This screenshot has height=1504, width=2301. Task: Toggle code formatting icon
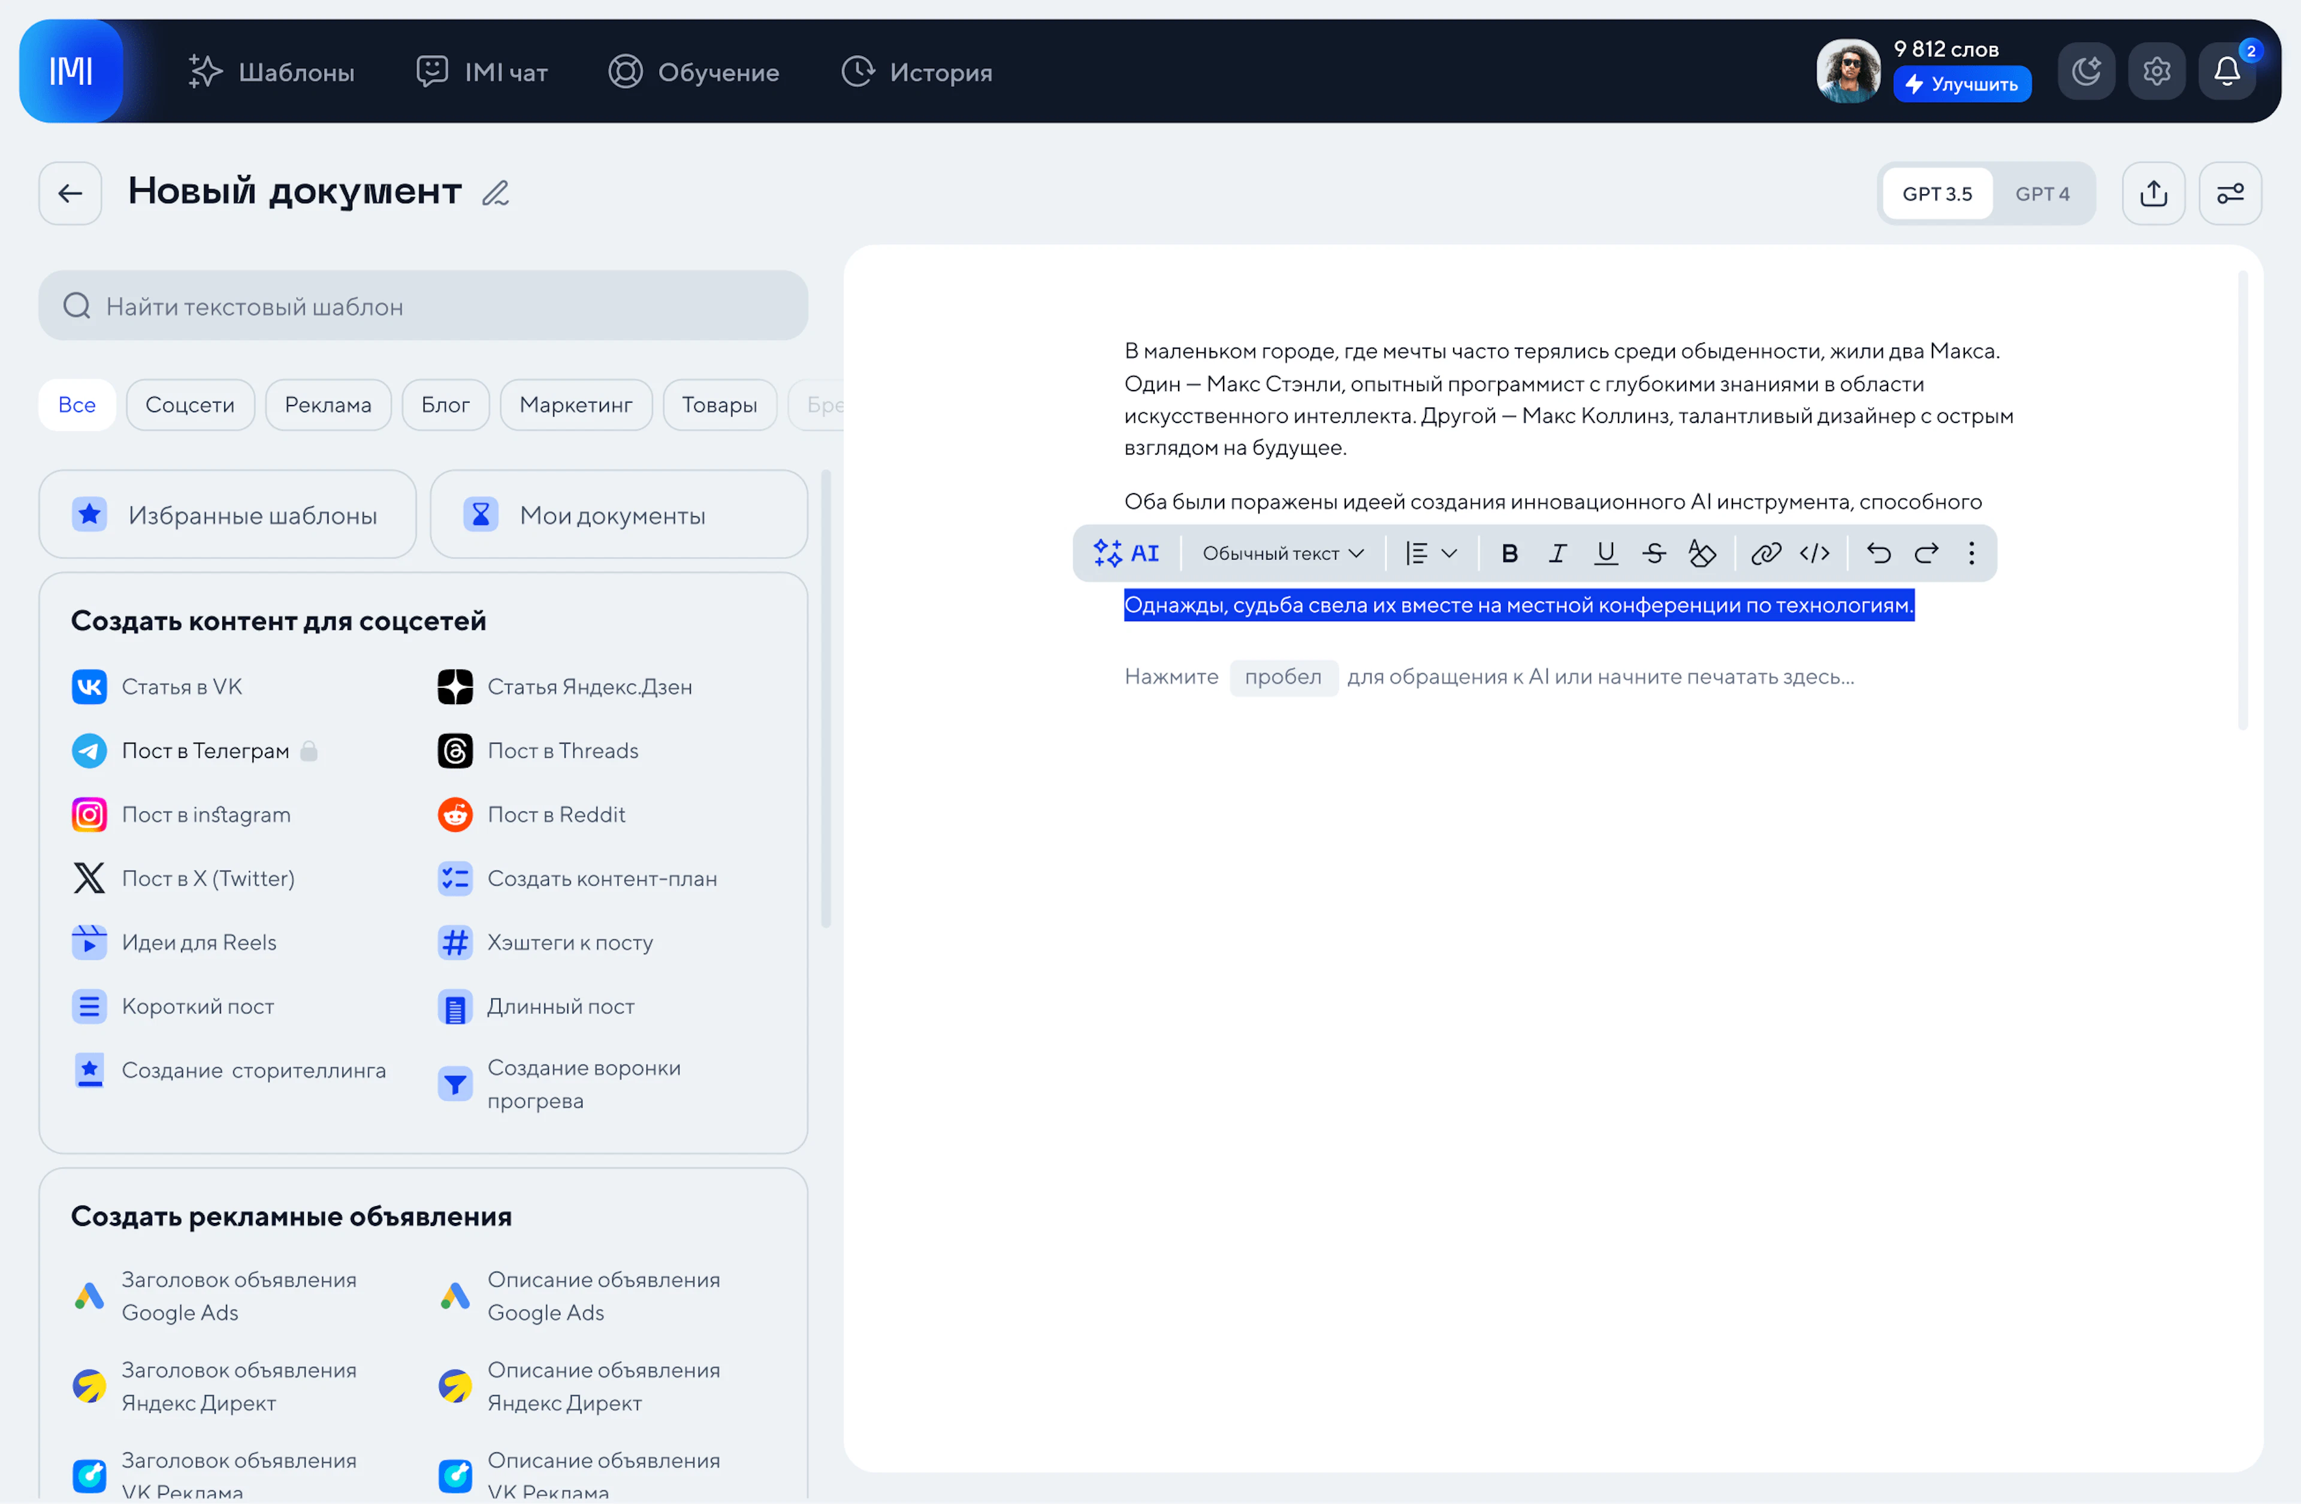tap(1814, 553)
